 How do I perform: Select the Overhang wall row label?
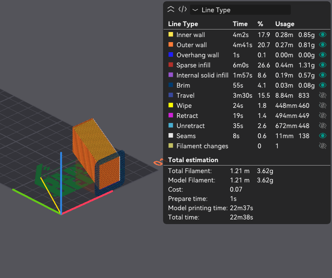tap(198, 55)
